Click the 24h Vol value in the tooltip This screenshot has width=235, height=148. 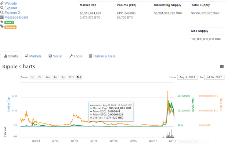point(113,118)
